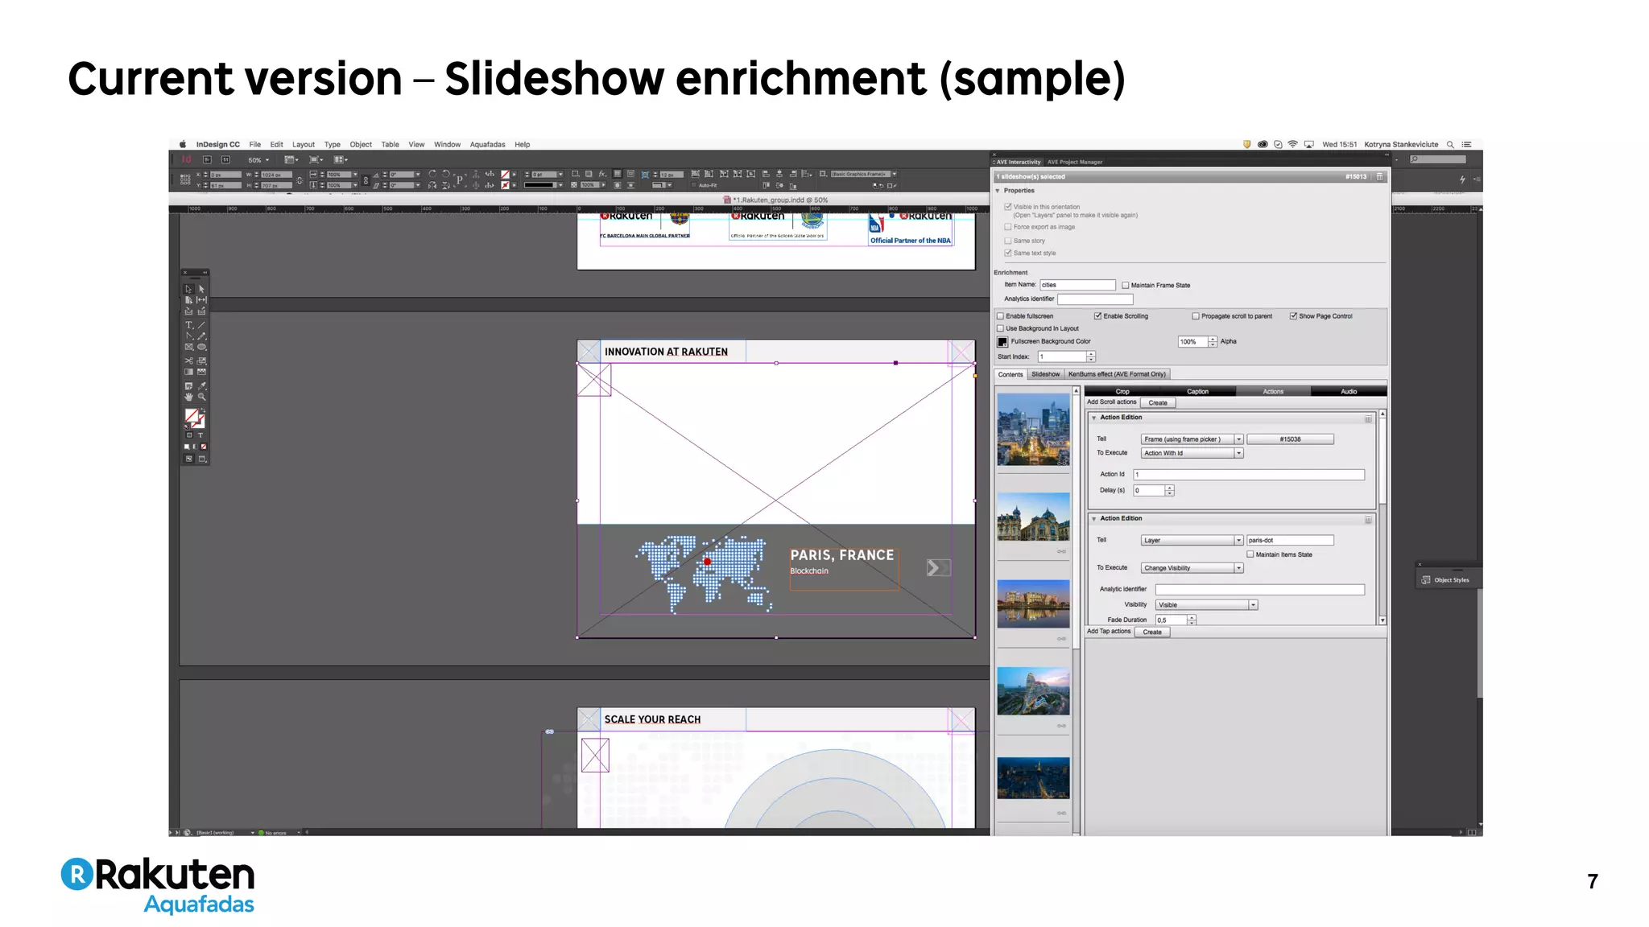Open the Object menu
Image resolution: width=1649 pixels, height=927 pixels.
(361, 145)
